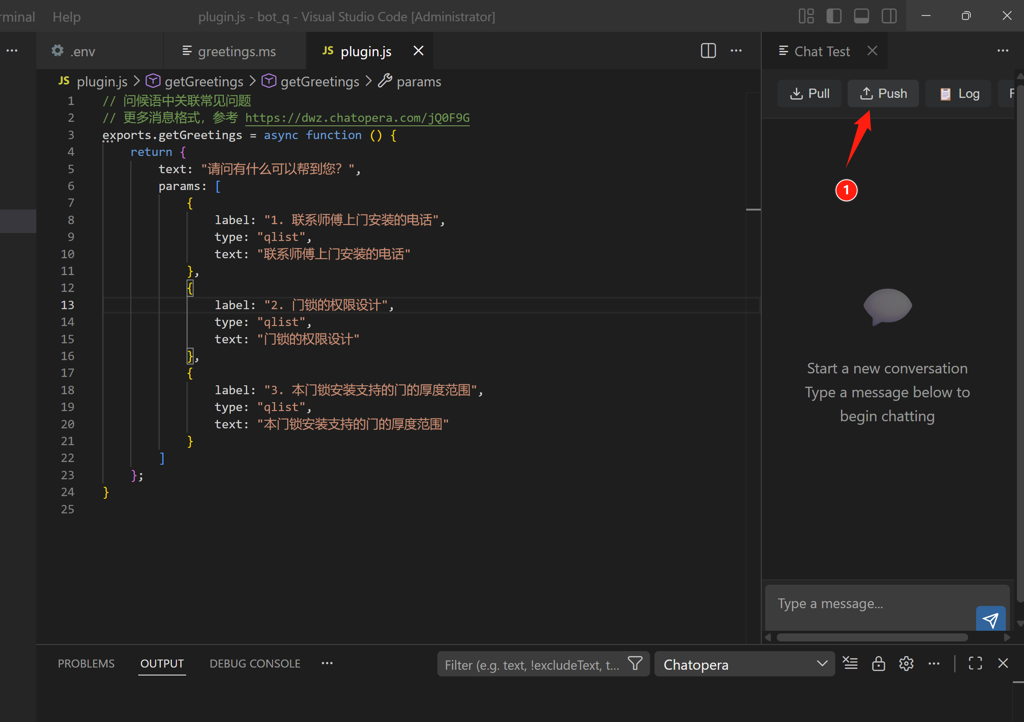Toggle the secondary side bar visibility
The image size is (1024, 722).
coord(889,16)
